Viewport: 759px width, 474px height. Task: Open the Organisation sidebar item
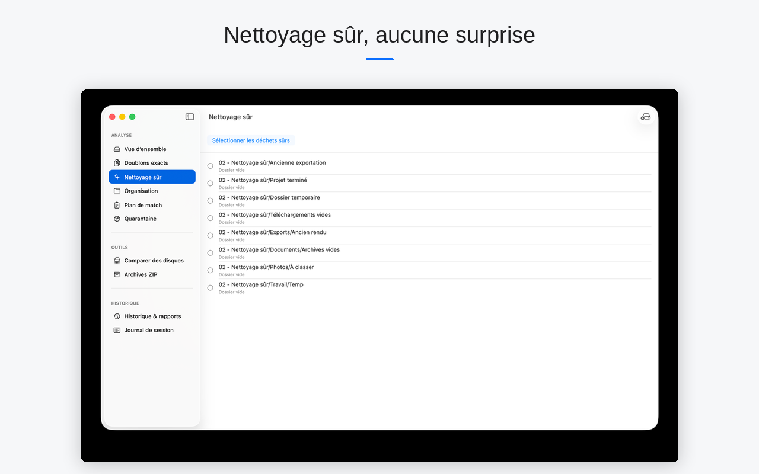pos(152,191)
